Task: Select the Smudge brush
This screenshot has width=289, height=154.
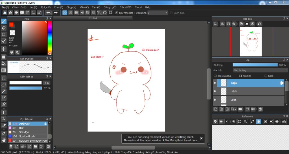Action: pos(28,132)
